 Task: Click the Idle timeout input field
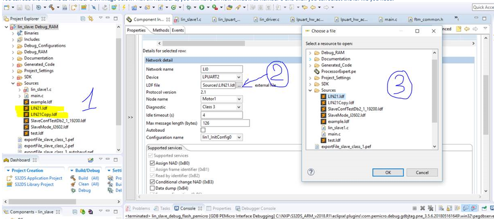222,115
